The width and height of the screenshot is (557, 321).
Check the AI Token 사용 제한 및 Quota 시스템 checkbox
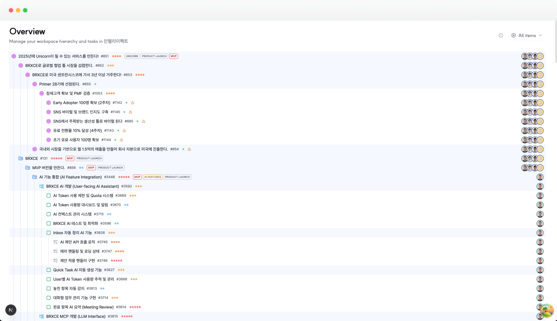(x=48, y=195)
